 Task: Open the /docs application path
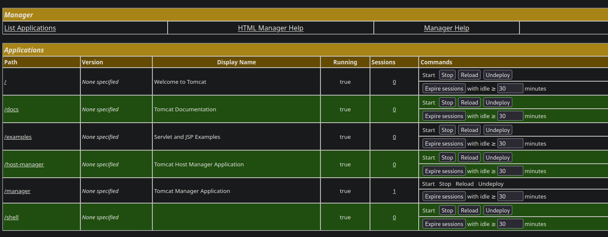click(x=11, y=109)
